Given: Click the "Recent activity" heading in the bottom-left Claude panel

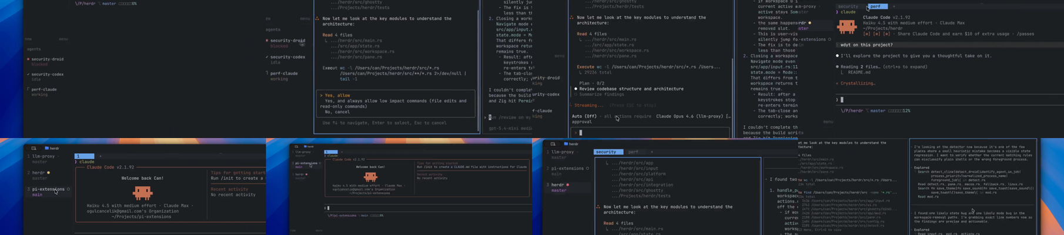Looking at the screenshot, I should click(x=230, y=189).
